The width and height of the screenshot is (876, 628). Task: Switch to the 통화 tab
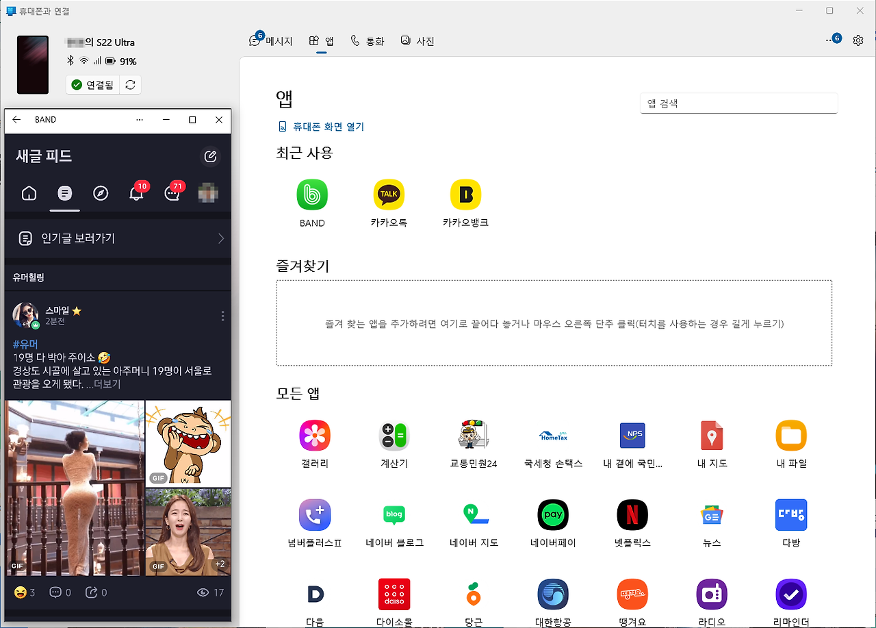click(368, 41)
